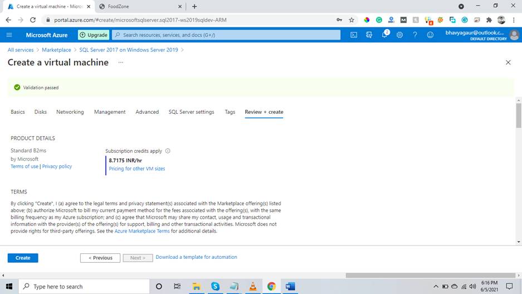The image size is (522, 294).
Task: Click the saved password key icon
Action: point(339,20)
